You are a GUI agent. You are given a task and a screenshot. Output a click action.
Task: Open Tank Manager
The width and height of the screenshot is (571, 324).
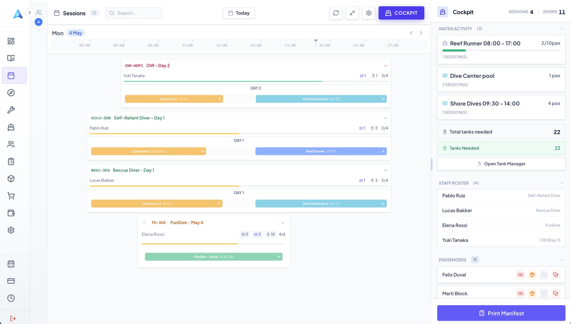(501, 164)
